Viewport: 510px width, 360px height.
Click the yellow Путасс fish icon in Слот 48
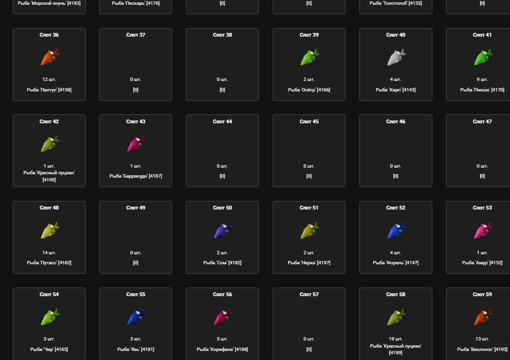click(50, 230)
